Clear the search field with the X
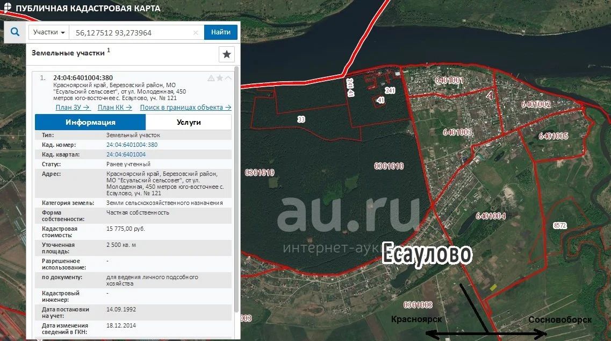Image resolution: width=611 pixels, height=341 pixels. (x=196, y=33)
